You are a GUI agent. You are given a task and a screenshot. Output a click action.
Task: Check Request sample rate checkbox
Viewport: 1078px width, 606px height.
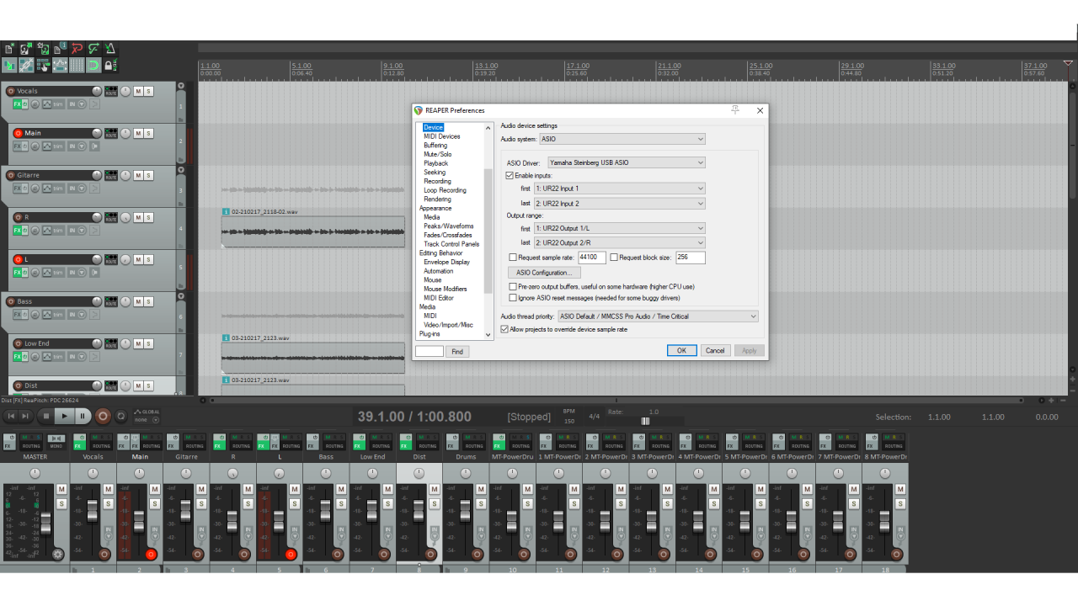514,258
